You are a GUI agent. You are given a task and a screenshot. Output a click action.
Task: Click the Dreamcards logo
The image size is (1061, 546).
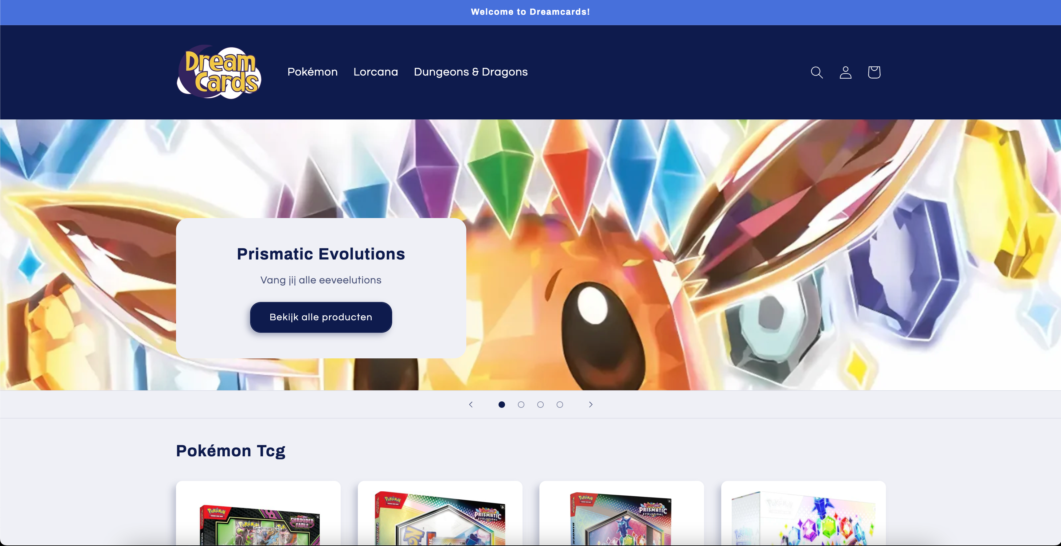click(219, 72)
